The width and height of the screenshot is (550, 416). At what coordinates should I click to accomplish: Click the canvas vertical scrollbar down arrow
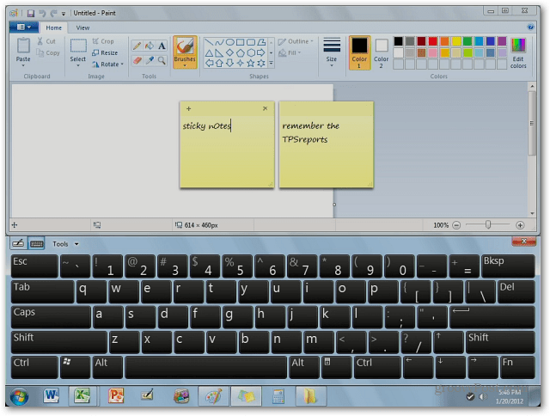click(532, 214)
